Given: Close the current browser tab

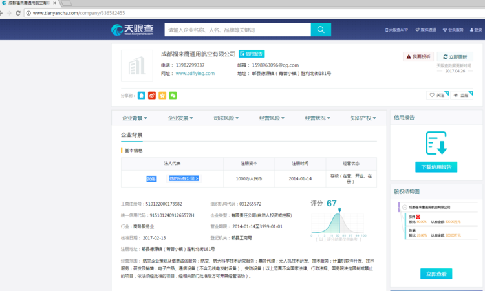Looking at the screenshot, I should point(55,3).
